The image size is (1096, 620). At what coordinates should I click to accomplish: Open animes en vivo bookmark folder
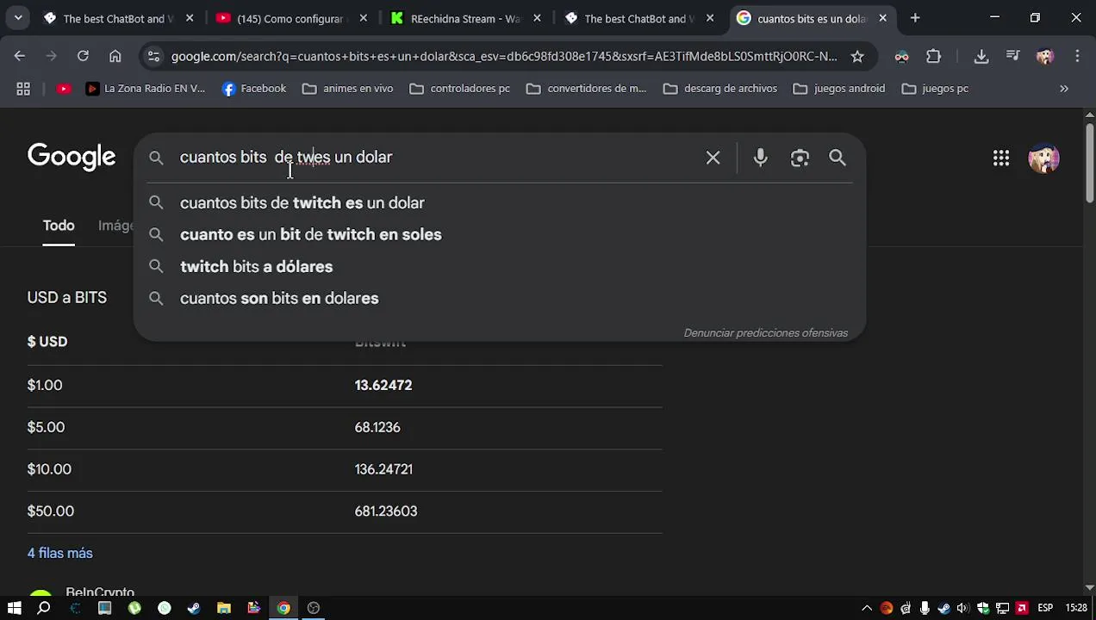(348, 88)
